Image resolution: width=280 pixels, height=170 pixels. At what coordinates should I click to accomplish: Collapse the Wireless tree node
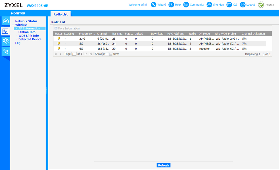click(x=13, y=25)
